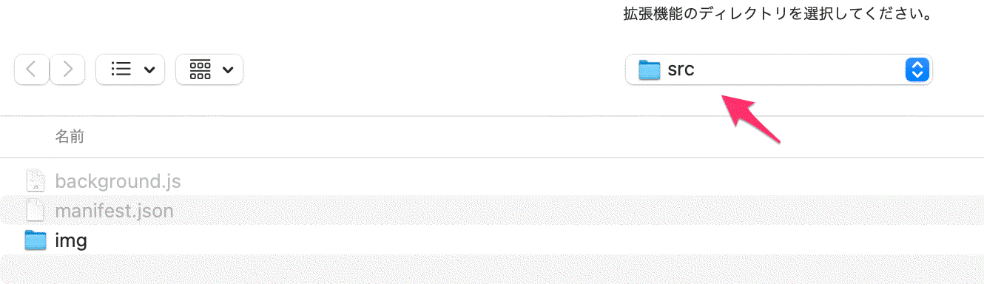Screen dimensions: 984x284
Task: Select the background.js file name
Action: tap(118, 181)
